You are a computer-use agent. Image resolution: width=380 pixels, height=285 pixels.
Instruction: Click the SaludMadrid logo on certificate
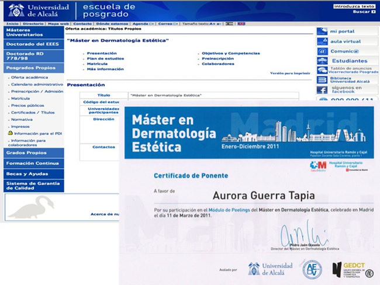point(318,166)
